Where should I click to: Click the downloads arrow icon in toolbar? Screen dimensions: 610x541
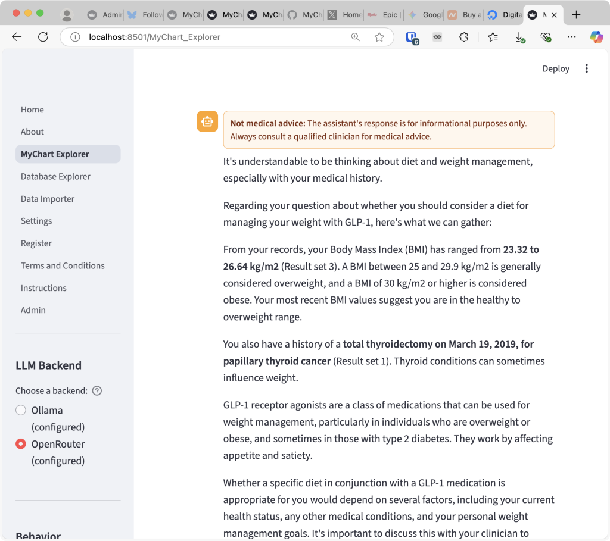click(519, 37)
